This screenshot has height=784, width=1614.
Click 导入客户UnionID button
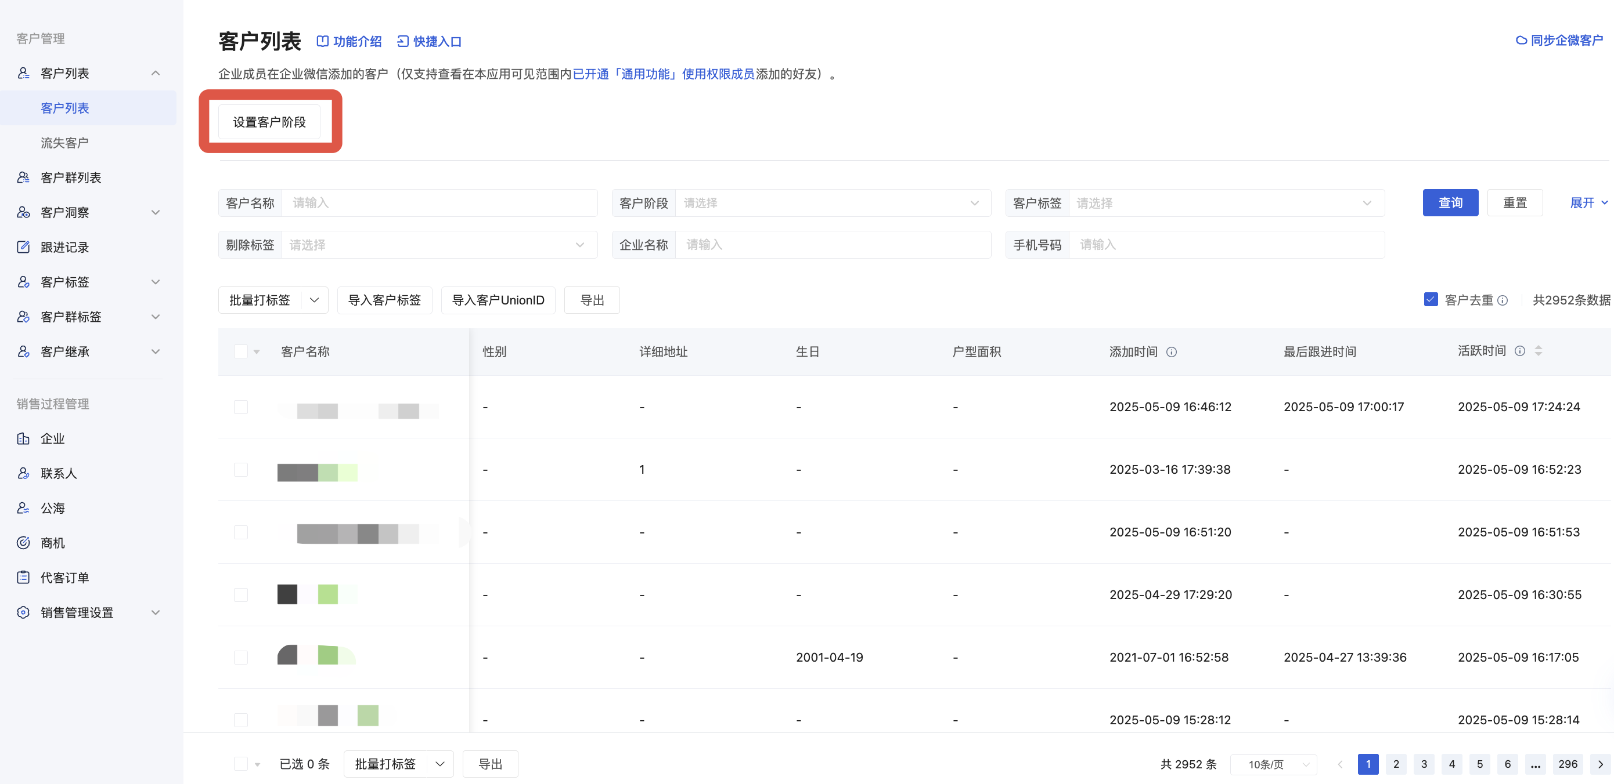tap(498, 300)
